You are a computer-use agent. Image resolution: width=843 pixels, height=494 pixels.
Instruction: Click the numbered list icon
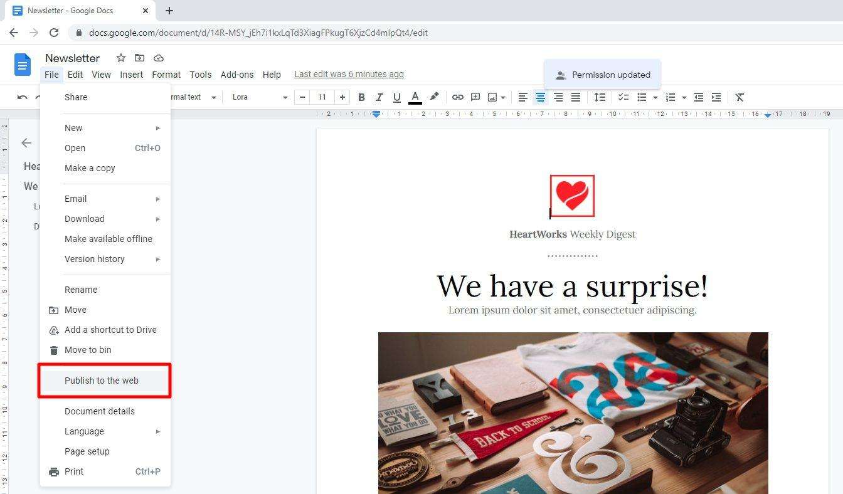point(671,97)
